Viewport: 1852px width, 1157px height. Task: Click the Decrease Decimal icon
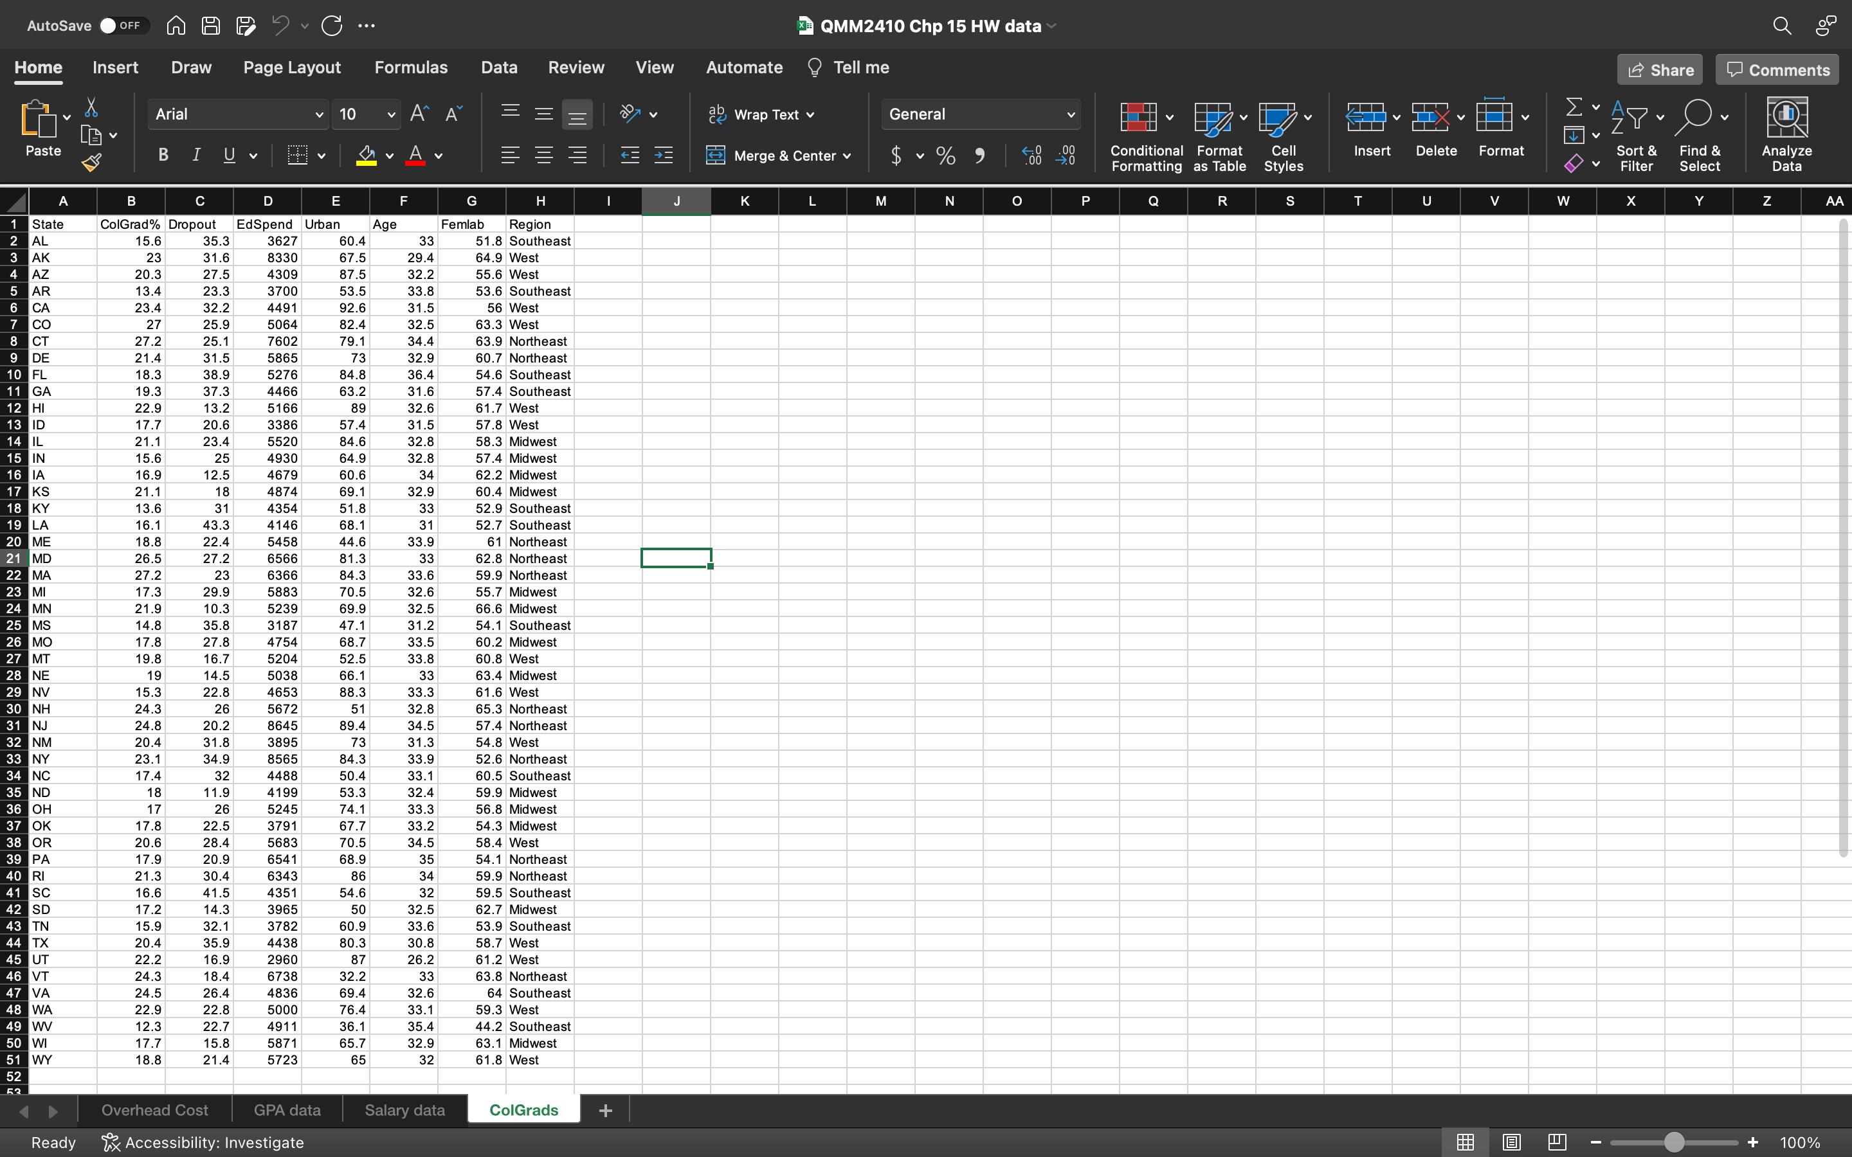[1066, 156]
